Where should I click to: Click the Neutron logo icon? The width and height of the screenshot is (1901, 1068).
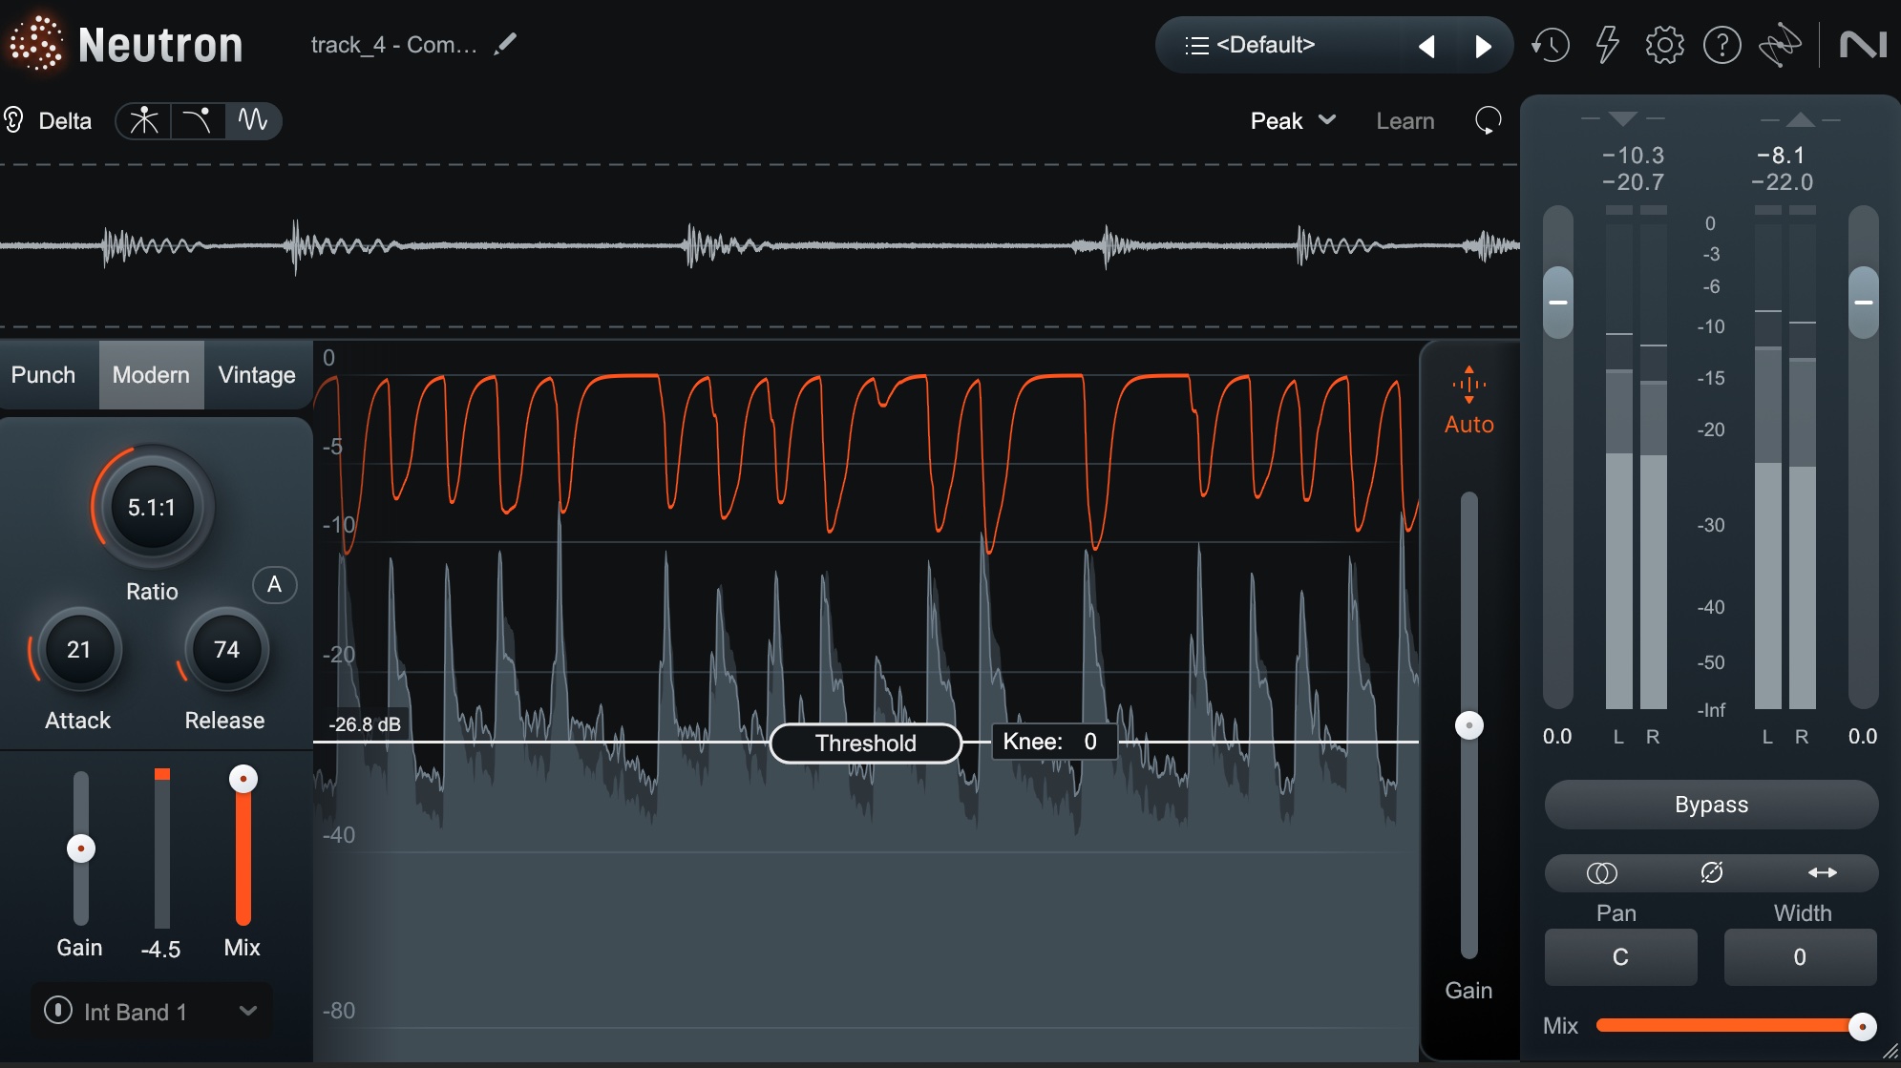(x=36, y=43)
